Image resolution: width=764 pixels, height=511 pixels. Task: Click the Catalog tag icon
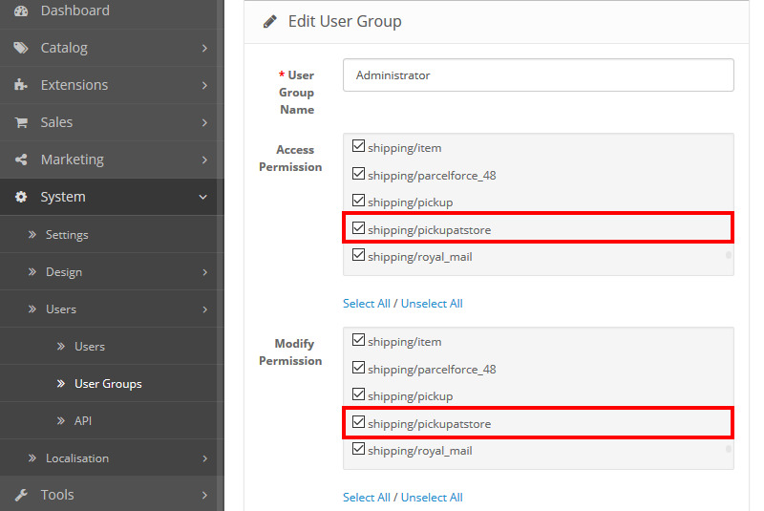21,48
